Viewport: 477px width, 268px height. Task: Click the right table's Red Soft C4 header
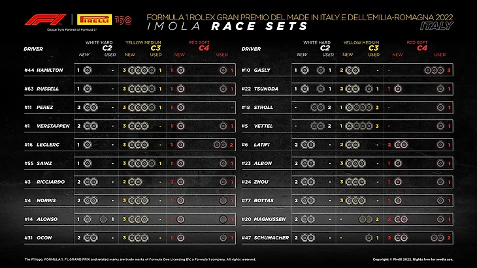click(x=417, y=45)
